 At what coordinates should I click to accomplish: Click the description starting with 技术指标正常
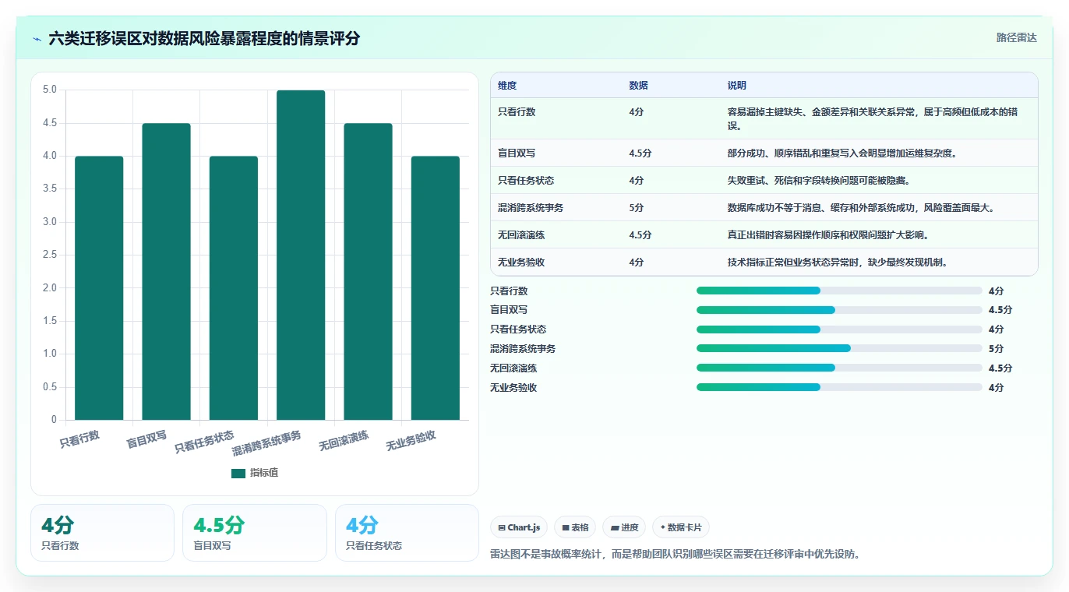[x=838, y=262]
